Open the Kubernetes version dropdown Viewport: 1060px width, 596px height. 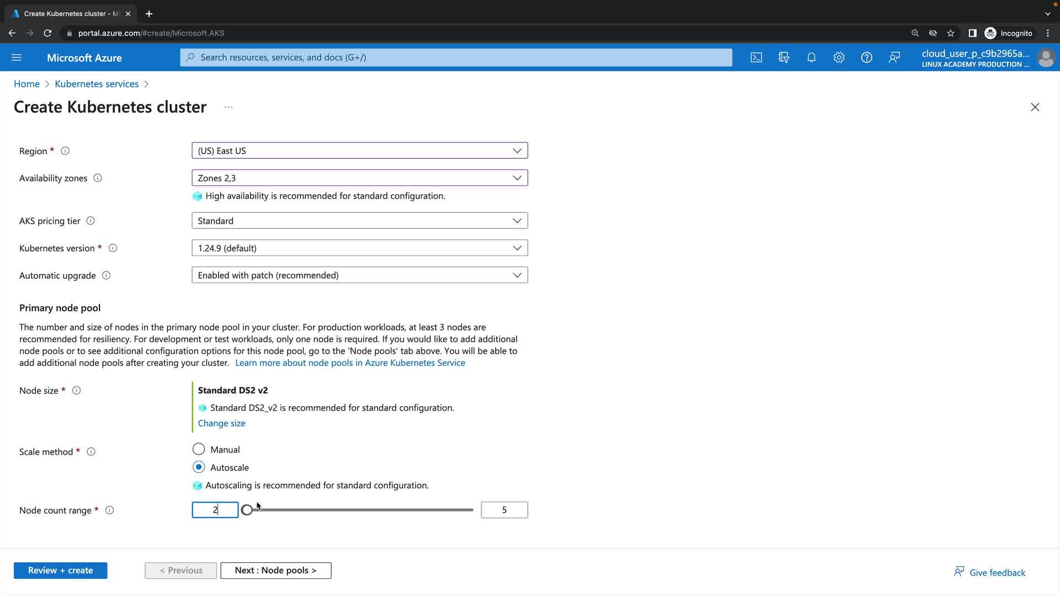click(359, 248)
